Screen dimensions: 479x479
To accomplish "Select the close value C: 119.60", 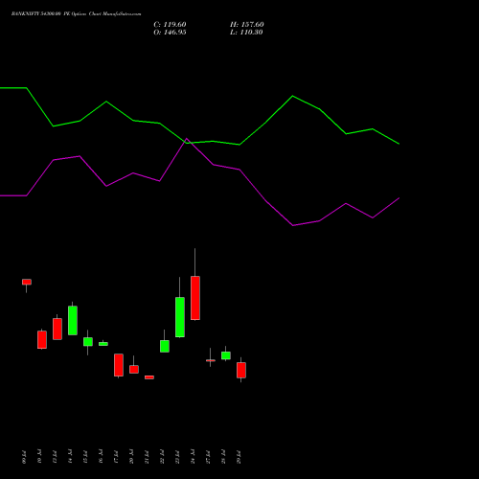I will click(170, 25).
